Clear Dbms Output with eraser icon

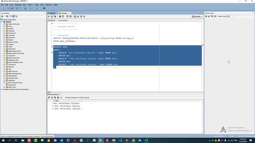click(x=209, y=16)
